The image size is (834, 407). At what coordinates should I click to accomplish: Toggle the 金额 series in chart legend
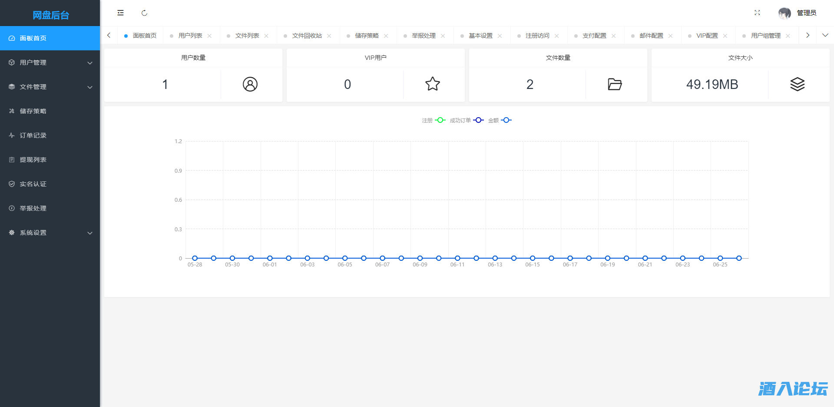(x=500, y=120)
